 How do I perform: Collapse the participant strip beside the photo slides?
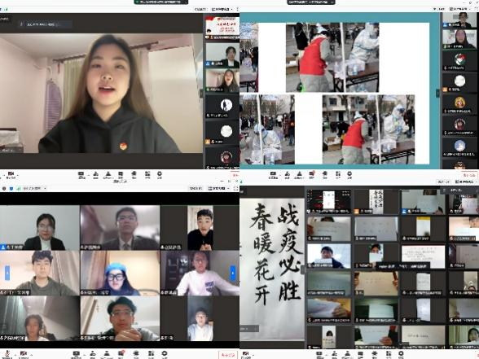click(x=437, y=93)
